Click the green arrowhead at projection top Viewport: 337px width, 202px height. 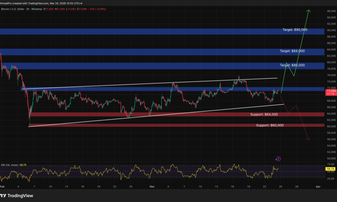tap(308, 12)
